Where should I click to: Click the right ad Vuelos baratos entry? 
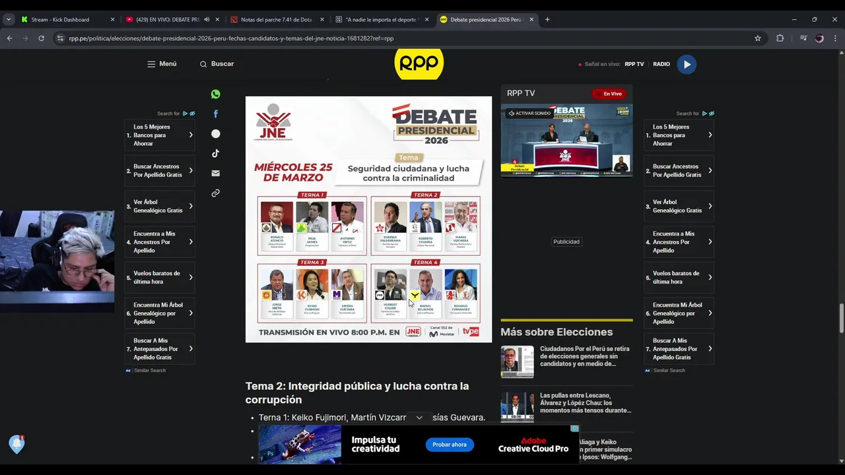(679, 278)
